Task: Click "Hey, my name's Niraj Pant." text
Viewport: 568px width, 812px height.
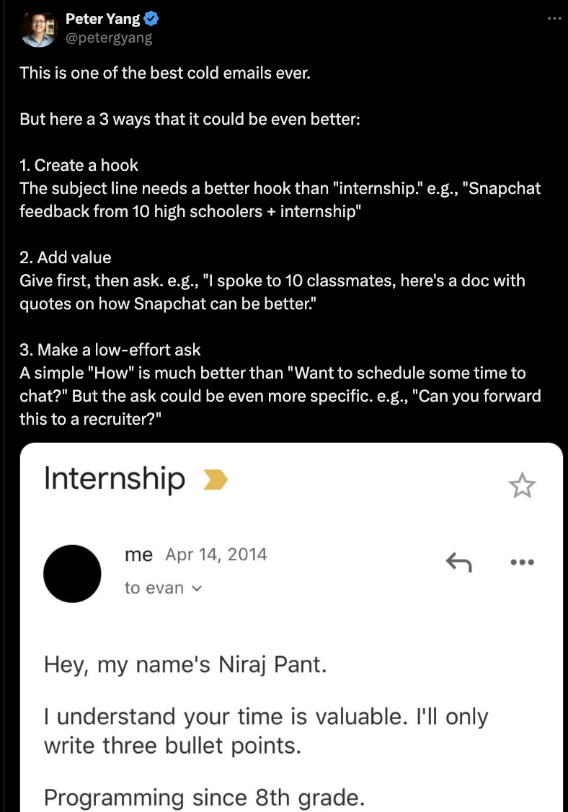Action: pos(185,664)
